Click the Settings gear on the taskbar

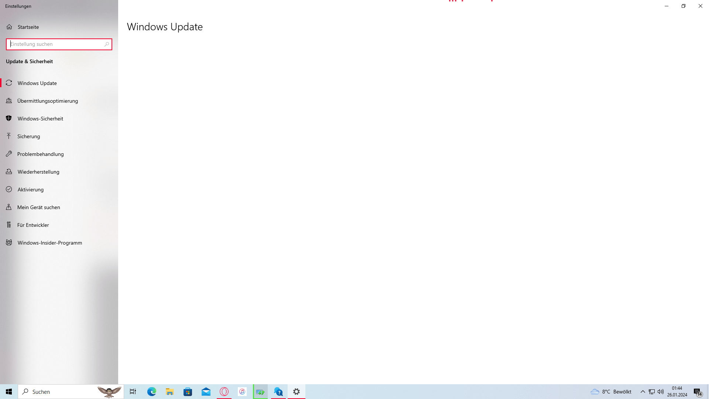[x=297, y=392]
